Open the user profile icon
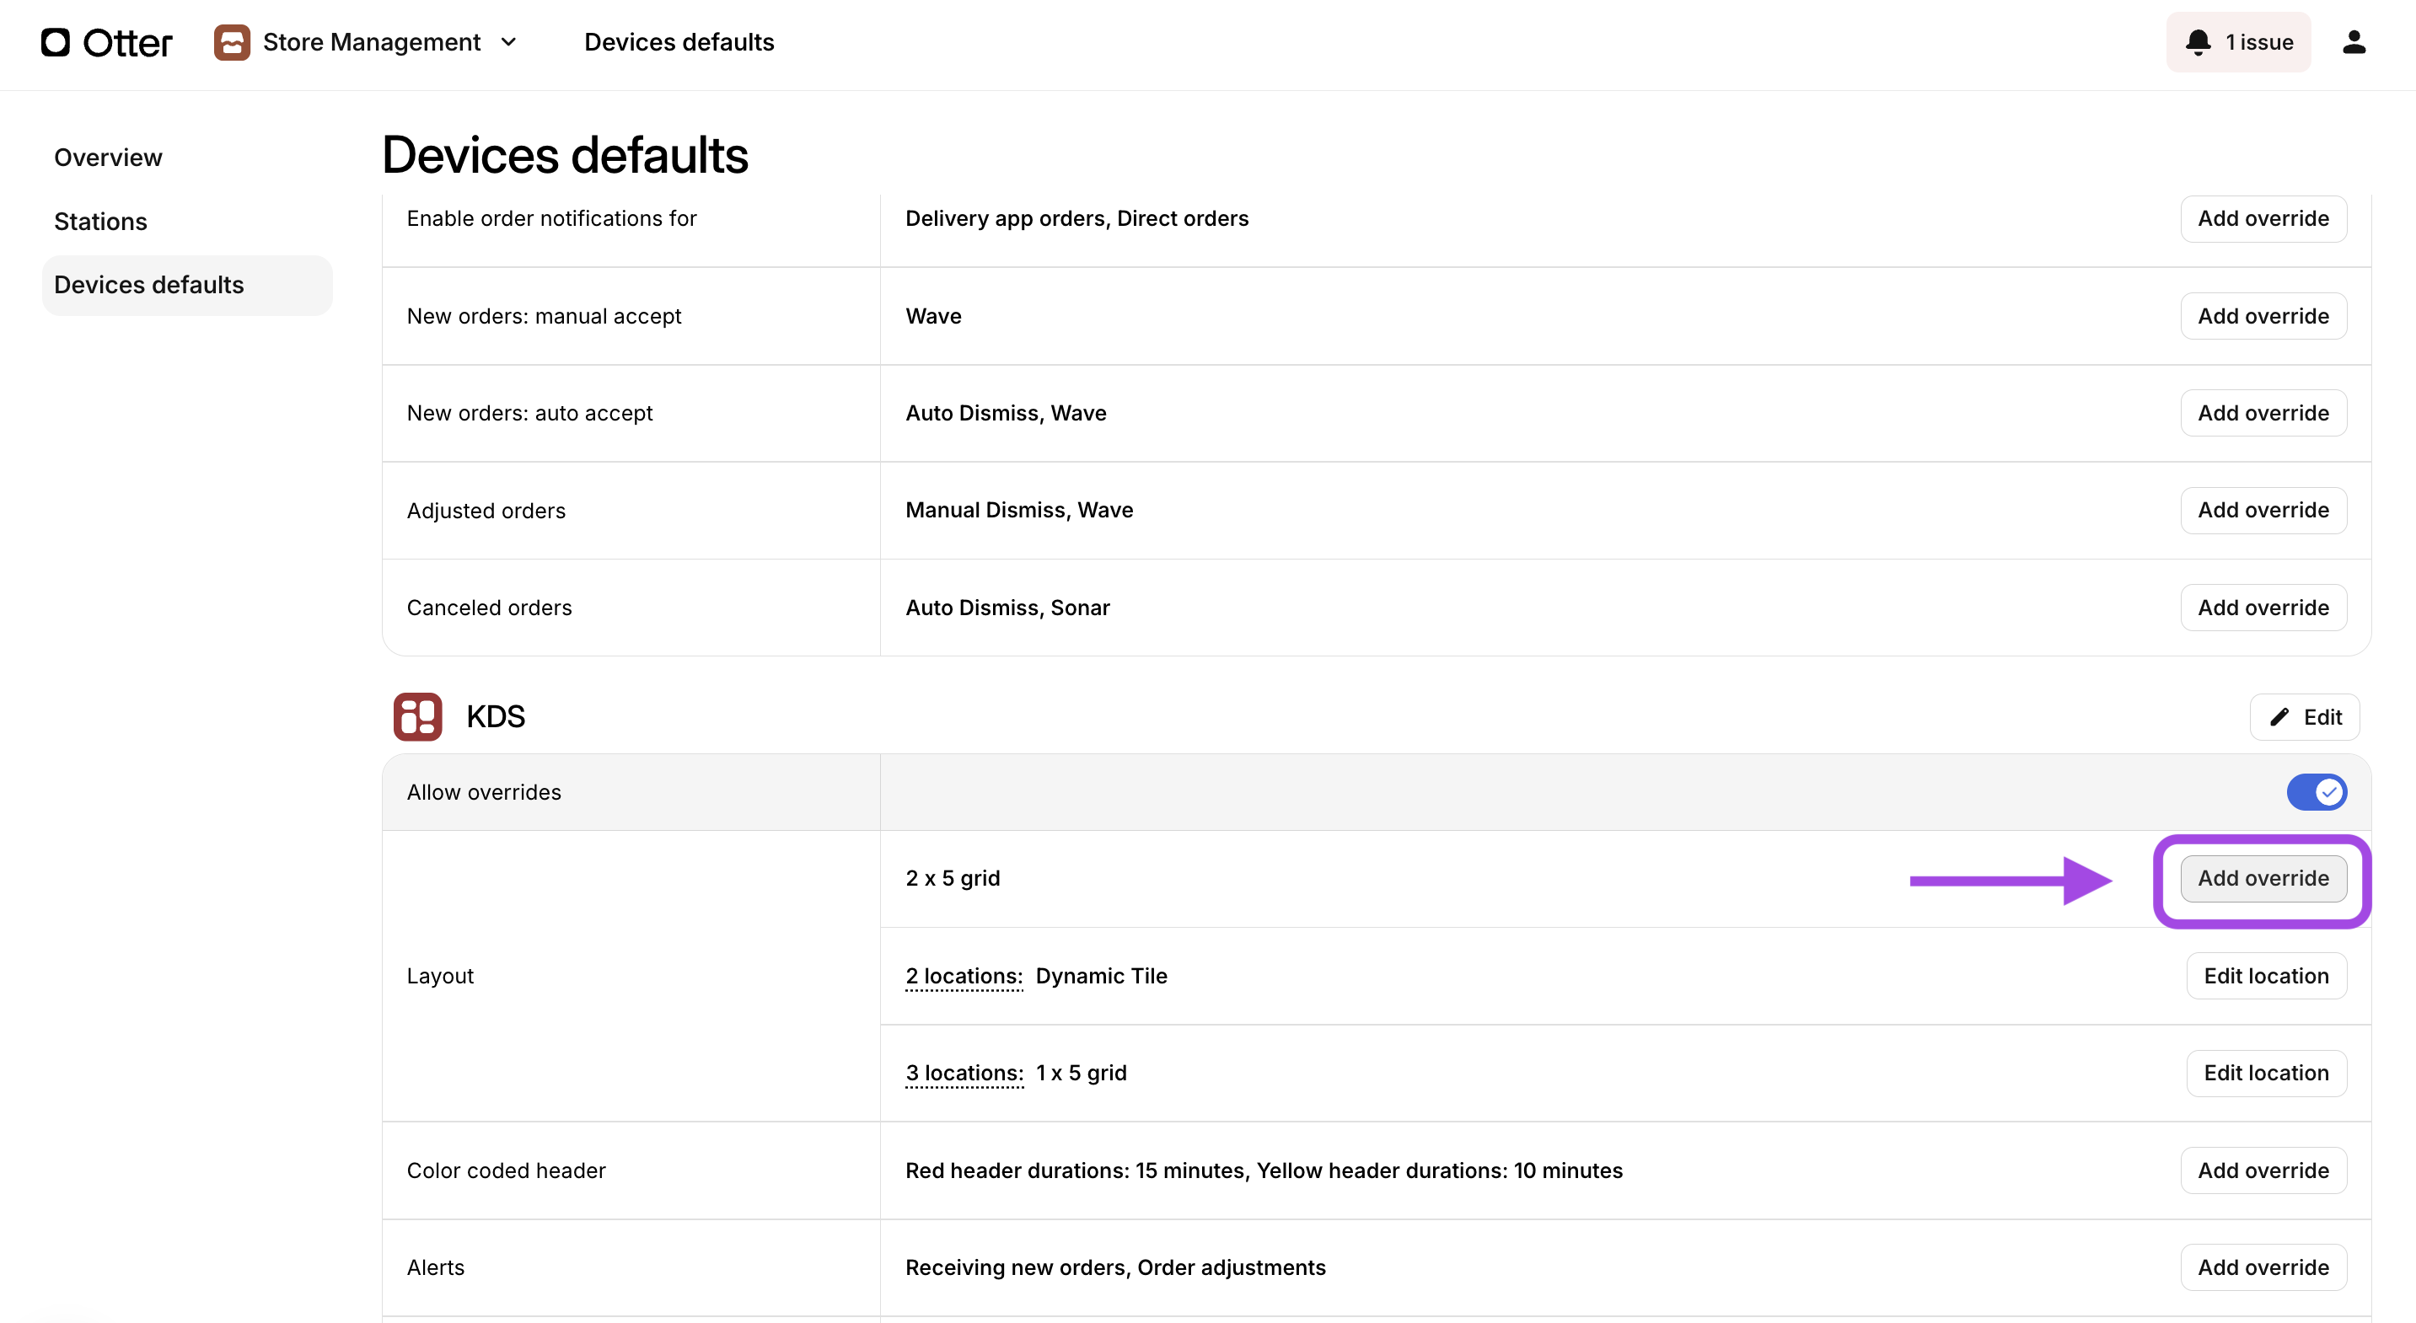This screenshot has height=1323, width=2416. pyautogui.click(x=2353, y=42)
